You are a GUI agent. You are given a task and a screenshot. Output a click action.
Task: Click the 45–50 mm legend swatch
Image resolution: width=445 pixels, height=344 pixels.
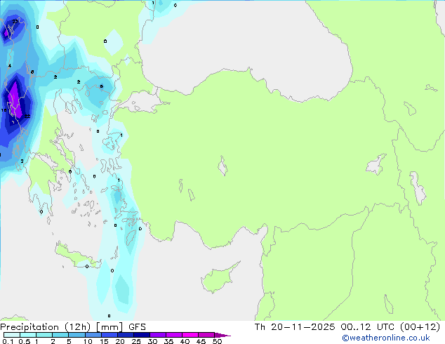point(206,335)
